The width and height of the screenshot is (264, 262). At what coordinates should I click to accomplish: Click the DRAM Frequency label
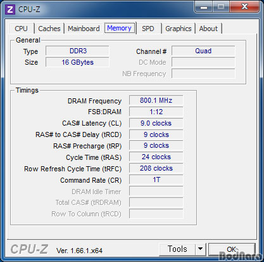pyautogui.click(x=94, y=101)
